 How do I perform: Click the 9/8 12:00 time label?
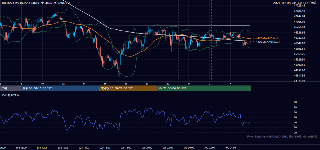[x=63, y=148]
